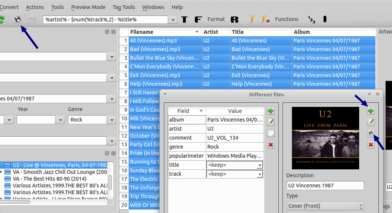Click the floppy disk save icon in main toolbar
Viewport: 392px width, 213px height.
point(17,19)
